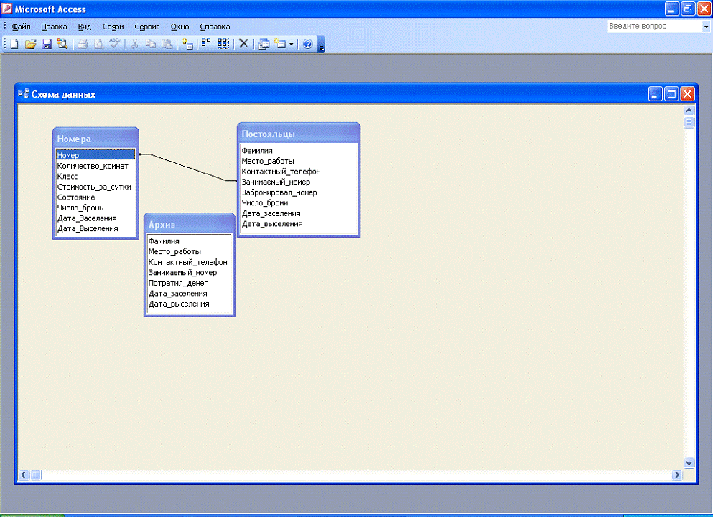This screenshot has height=517, width=713.
Task: Open the Связи menu
Action: (113, 27)
